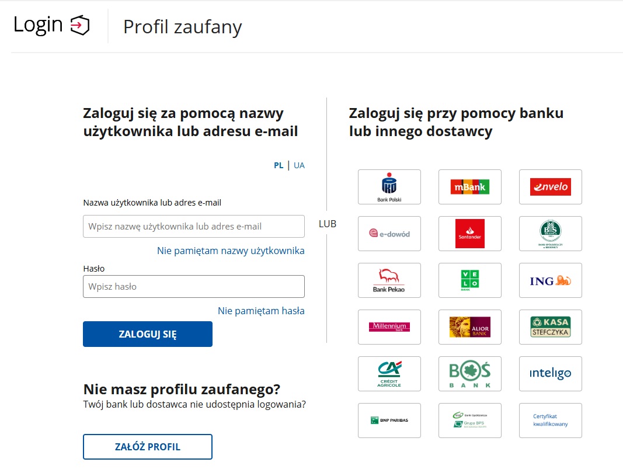The height and width of the screenshot is (476, 623).
Task: Select Certyfikat kwalifikowany option
Action: tap(550, 421)
